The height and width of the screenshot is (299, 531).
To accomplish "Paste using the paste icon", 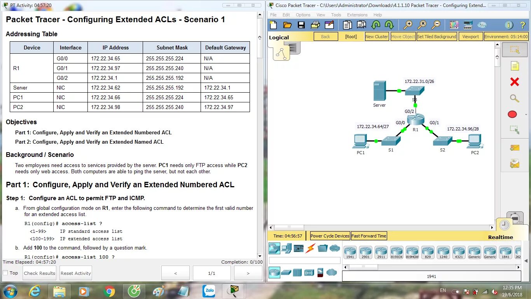I will point(362,25).
